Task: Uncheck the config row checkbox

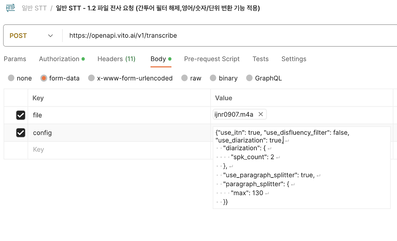Action: [x=20, y=133]
